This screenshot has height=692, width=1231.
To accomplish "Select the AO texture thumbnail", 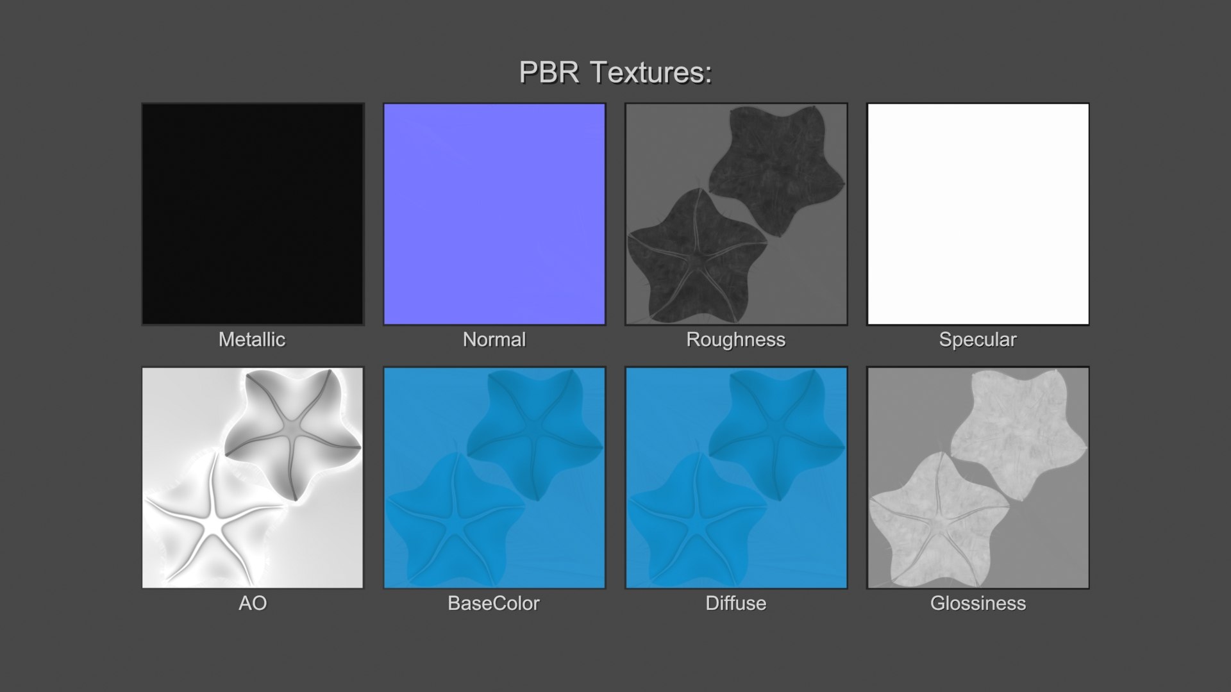I will 253,477.
